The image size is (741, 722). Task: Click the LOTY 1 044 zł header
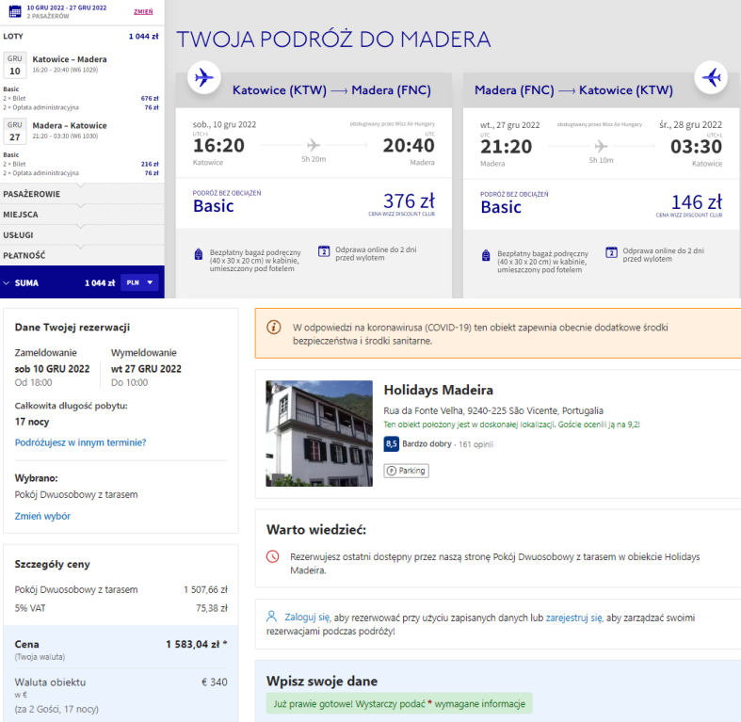[x=81, y=37]
